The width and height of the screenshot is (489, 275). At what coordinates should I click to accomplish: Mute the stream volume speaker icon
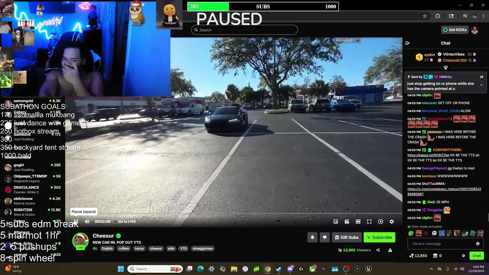[87, 222]
